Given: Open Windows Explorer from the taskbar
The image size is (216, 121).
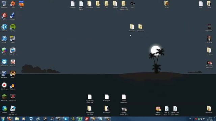Looking at the screenshot, I should pos(17,119).
